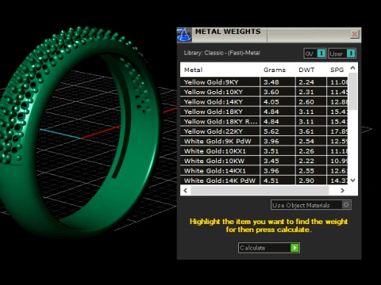Screen dimensions: 381x285
Task: Select the Yellow Gold:18KY R... row
Action: pyautogui.click(x=264, y=121)
